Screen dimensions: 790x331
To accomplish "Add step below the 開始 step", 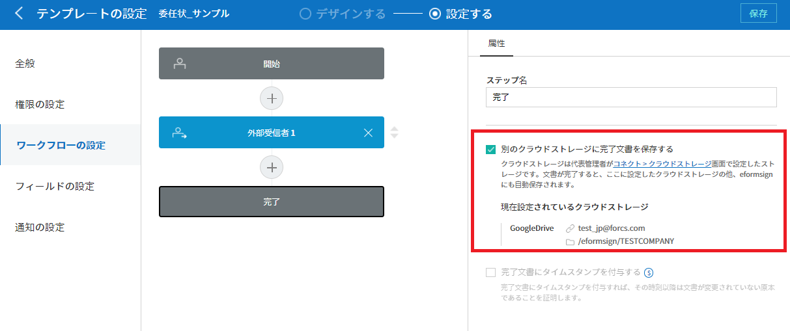I will pyautogui.click(x=272, y=98).
